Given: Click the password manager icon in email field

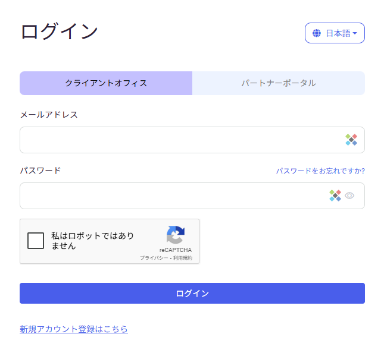Looking at the screenshot, I should (x=351, y=140).
